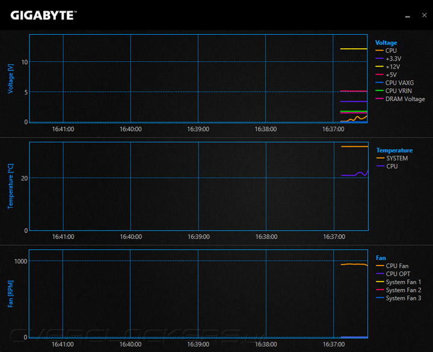Screen dimensions: 433x352
Task: Select the +3.3V legend entry
Action: (388, 59)
